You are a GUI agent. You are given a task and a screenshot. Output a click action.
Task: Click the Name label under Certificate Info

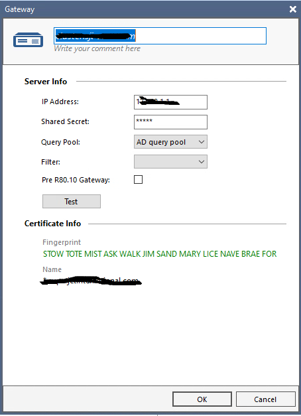52,269
